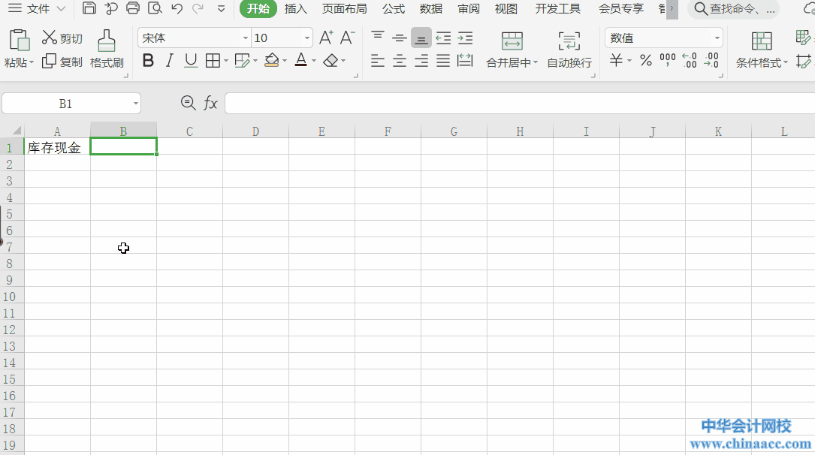Open font name dropdown 宋体

click(246, 38)
